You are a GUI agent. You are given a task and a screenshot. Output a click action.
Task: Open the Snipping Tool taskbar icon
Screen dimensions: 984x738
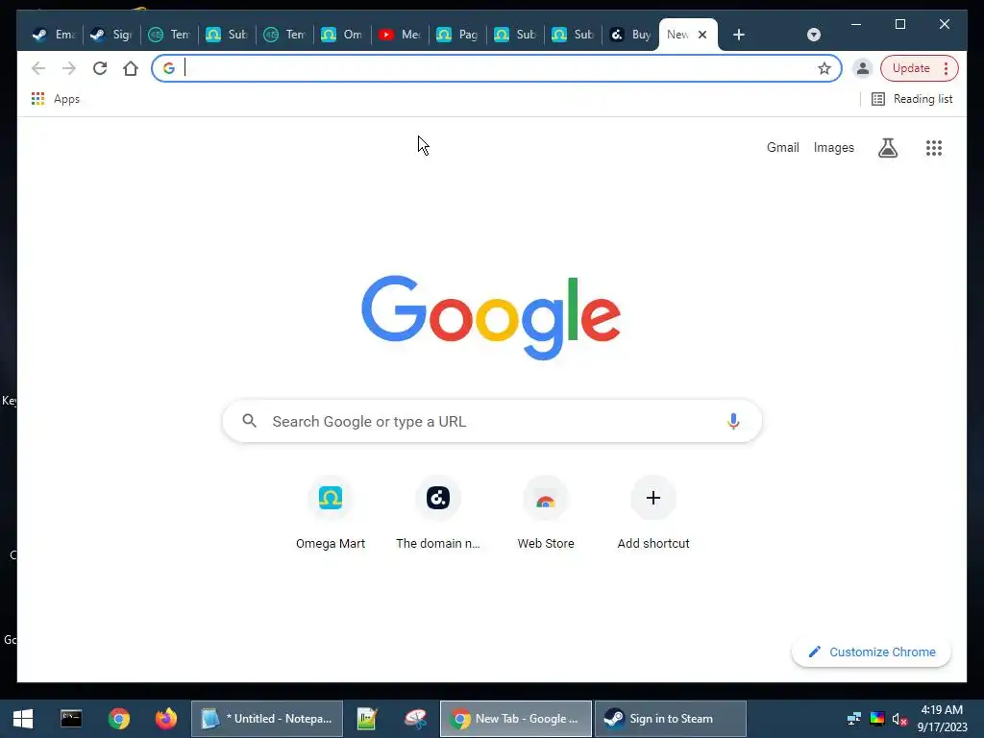415,719
